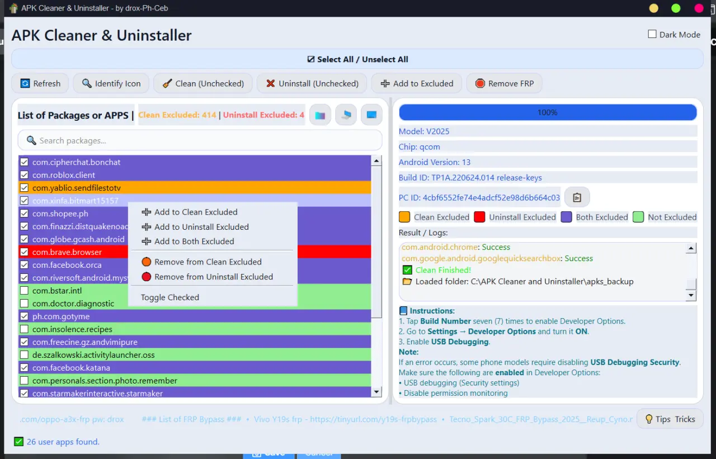The image size is (716, 459).
Task: Click purple Both Excluded legend swatch
Action: (567, 217)
